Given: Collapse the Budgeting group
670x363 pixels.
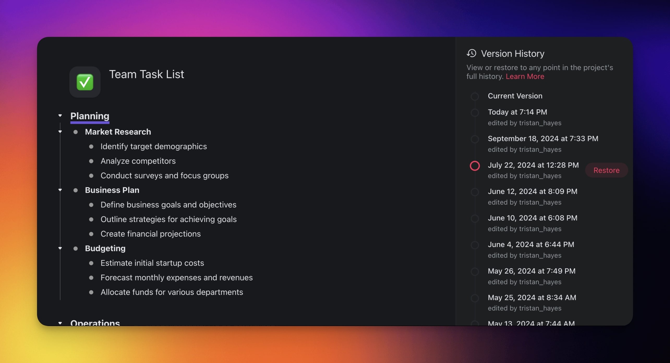Looking at the screenshot, I should tap(60, 249).
